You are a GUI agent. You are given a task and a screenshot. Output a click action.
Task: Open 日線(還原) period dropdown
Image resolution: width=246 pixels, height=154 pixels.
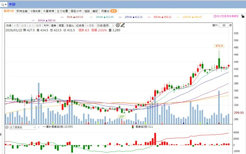(105, 25)
